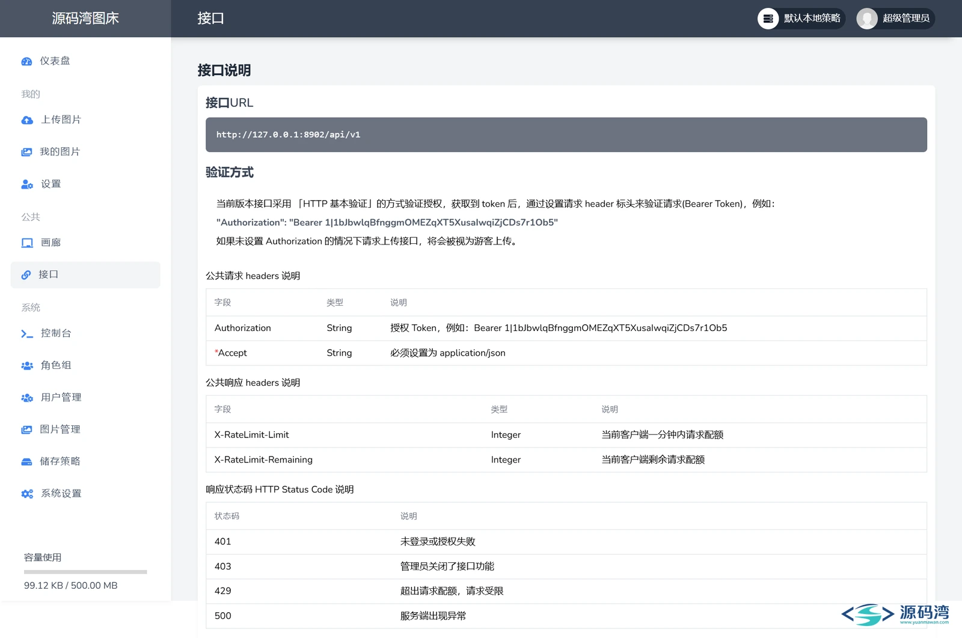The width and height of the screenshot is (962, 638).
Task: Open the 画廊 menu entry
Action: coord(85,243)
